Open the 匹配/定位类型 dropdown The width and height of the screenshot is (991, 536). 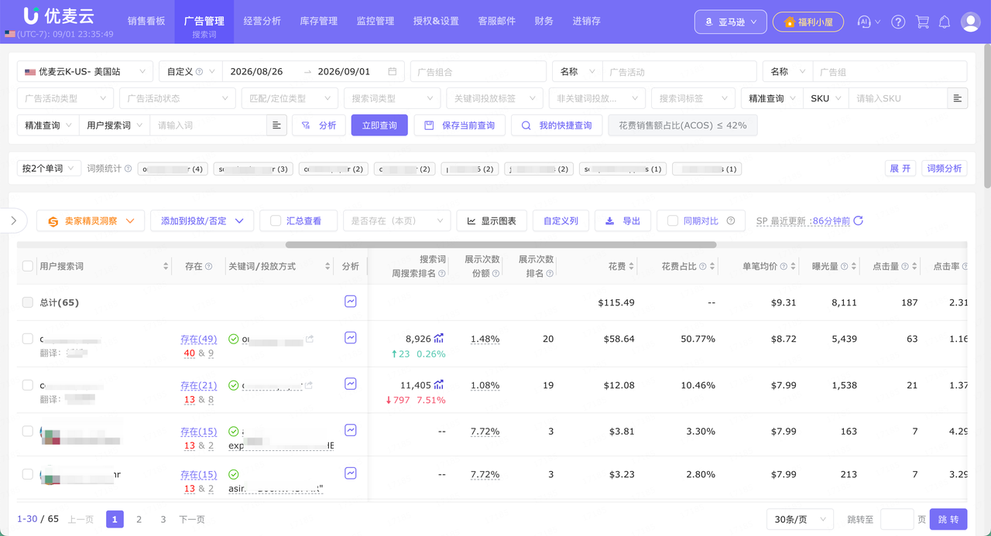[290, 98]
